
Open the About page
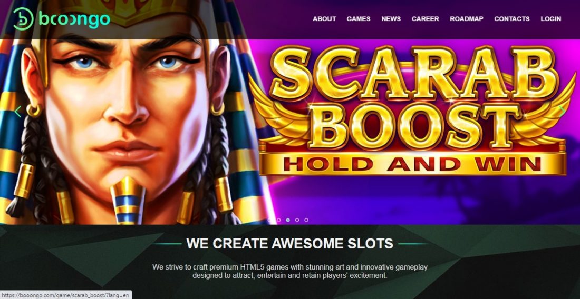click(x=324, y=19)
